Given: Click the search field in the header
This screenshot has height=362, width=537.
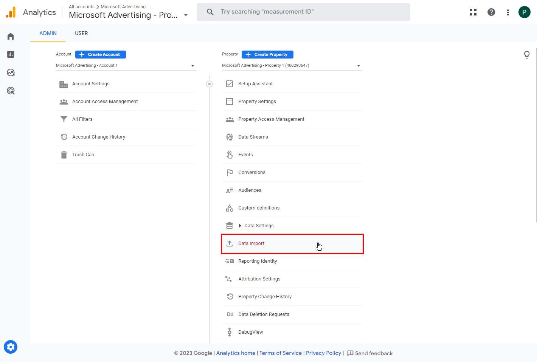Looking at the screenshot, I should 303,12.
